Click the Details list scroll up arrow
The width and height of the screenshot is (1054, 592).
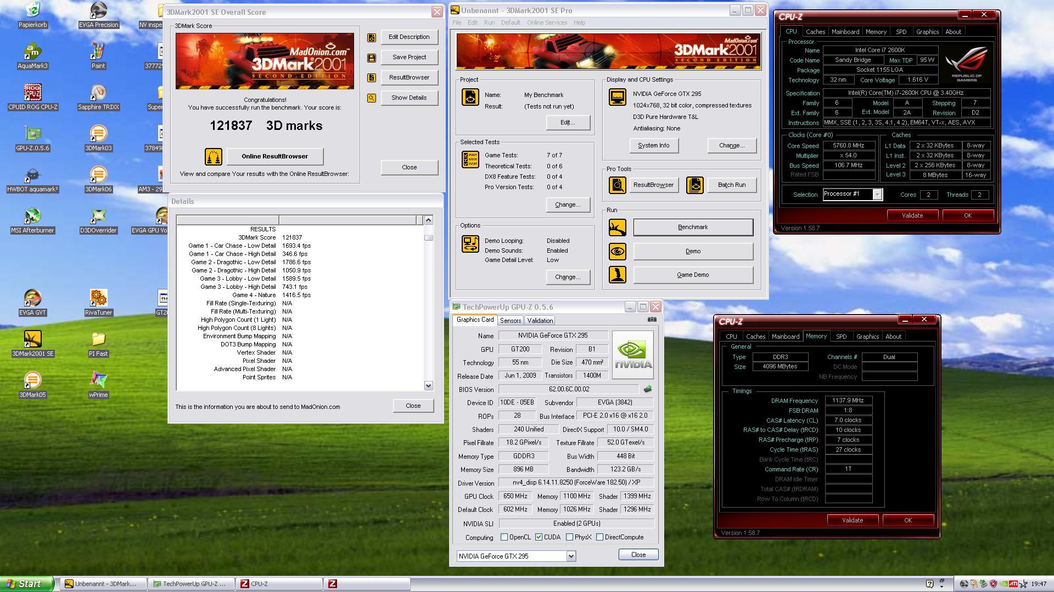(x=428, y=220)
